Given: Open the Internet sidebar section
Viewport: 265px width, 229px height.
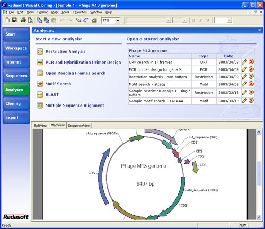Looking at the screenshot, I should [x=16, y=62].
